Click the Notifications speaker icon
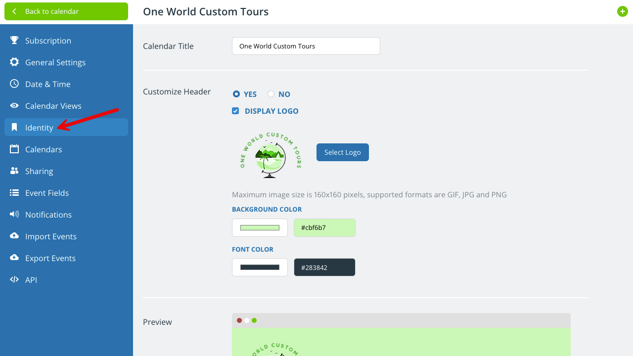The height and width of the screenshot is (356, 633). pyautogui.click(x=14, y=214)
